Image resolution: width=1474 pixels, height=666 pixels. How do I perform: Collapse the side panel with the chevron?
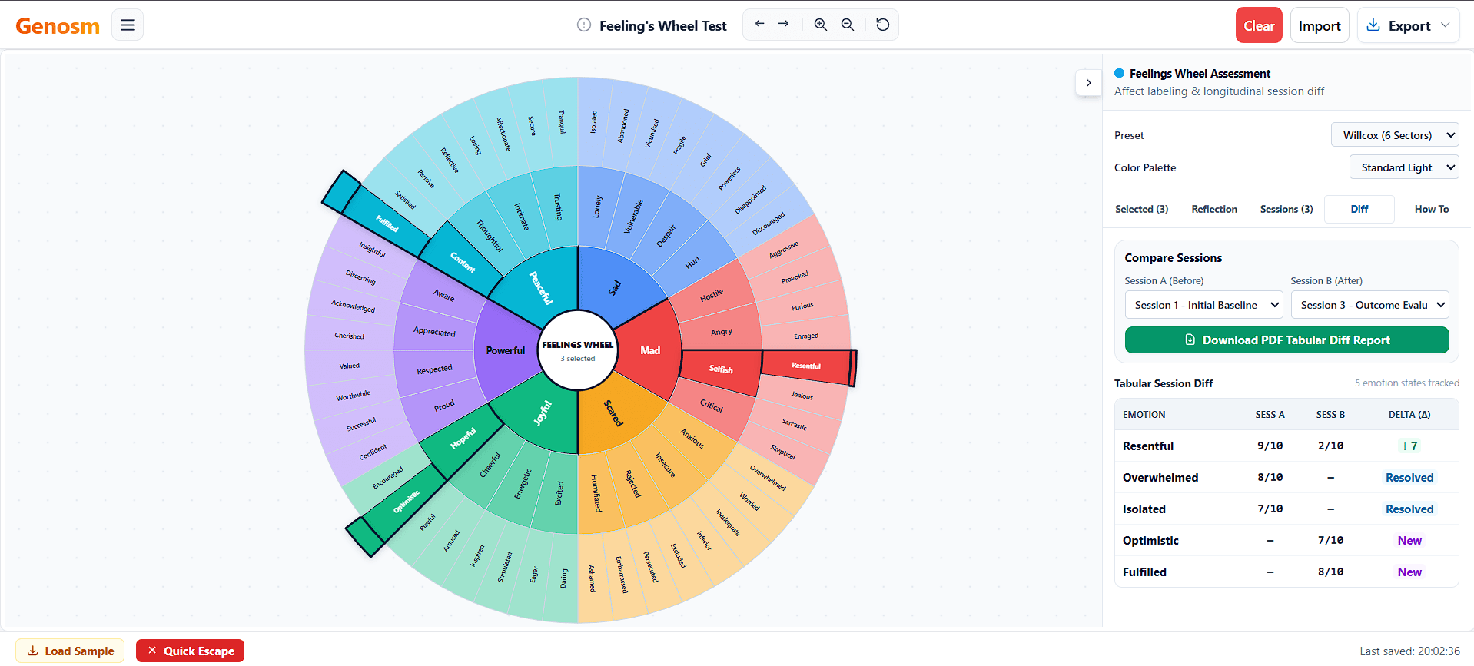(1088, 83)
